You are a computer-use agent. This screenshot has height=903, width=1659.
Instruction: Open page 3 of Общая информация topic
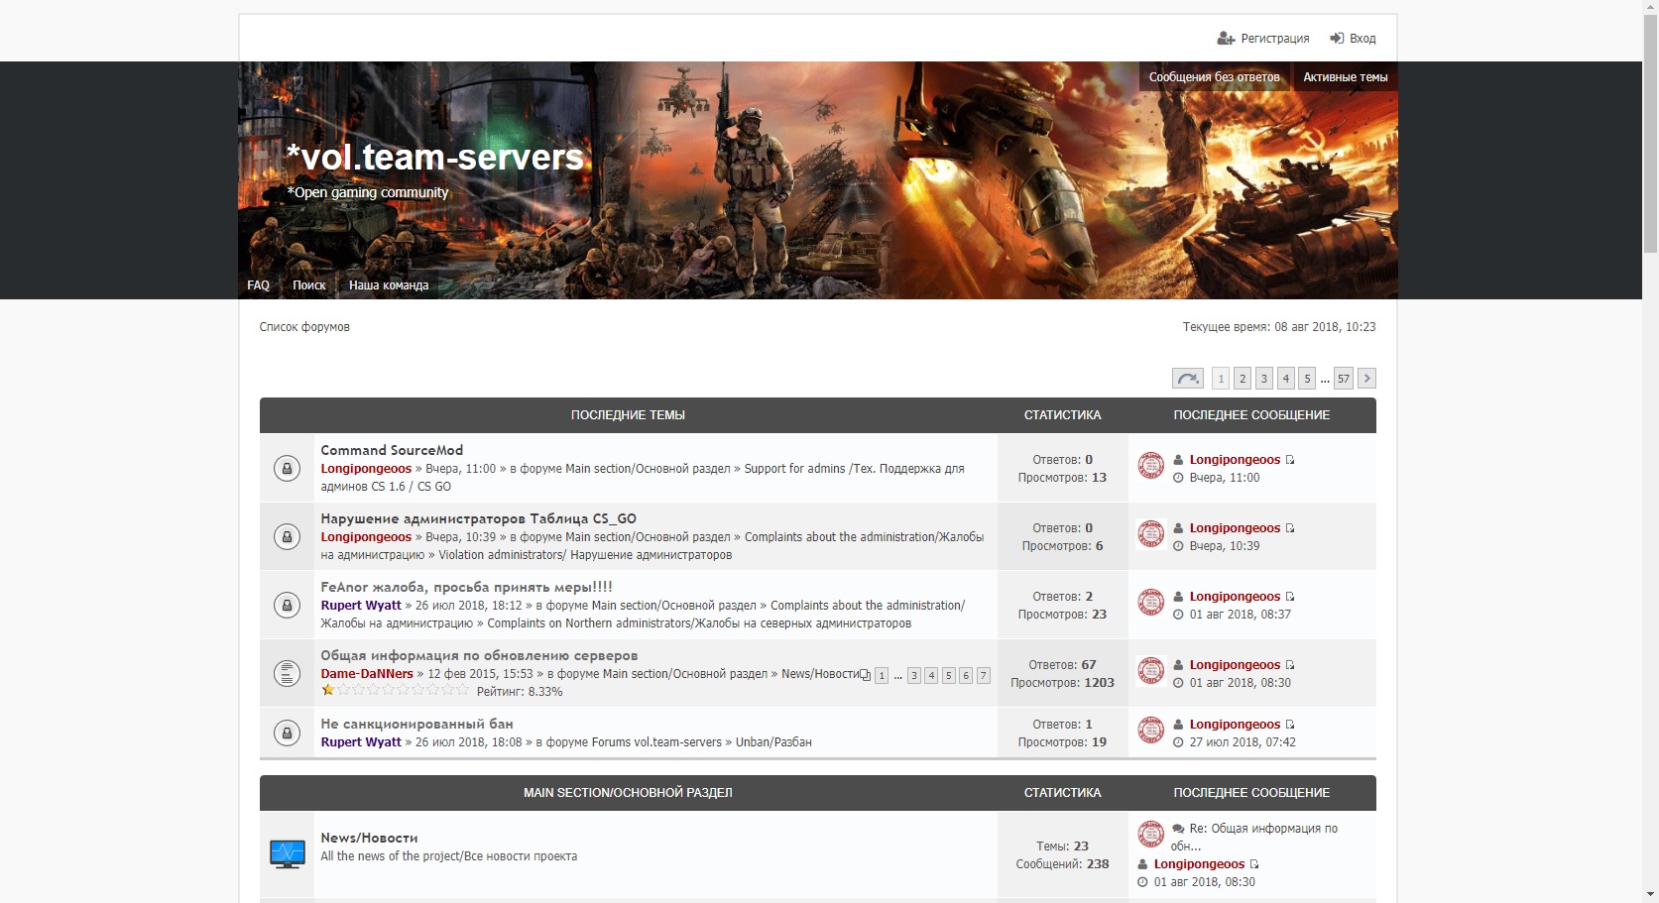(914, 675)
